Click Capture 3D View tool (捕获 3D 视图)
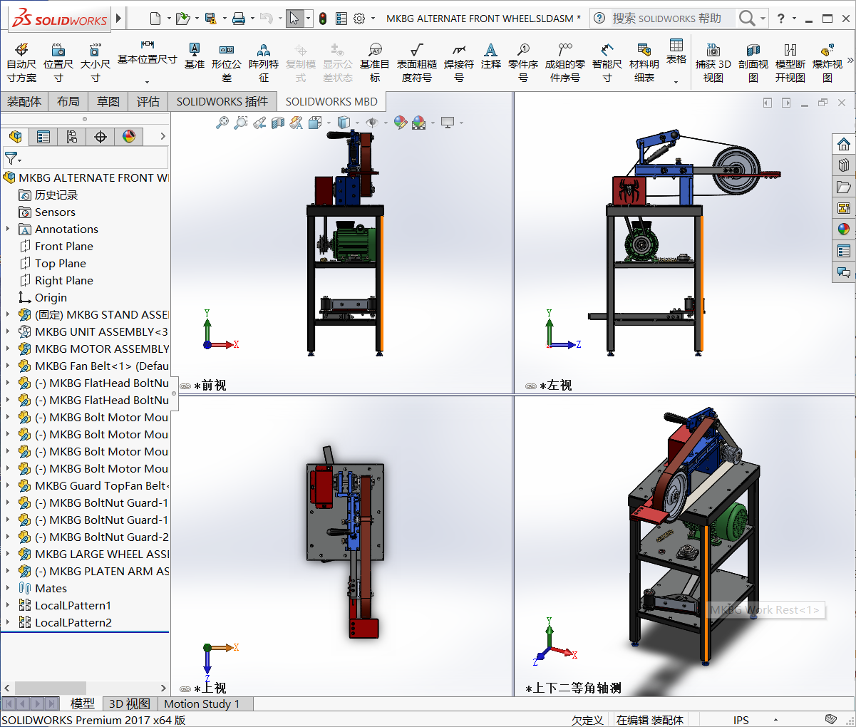Image resolution: width=856 pixels, height=727 pixels. (x=713, y=62)
